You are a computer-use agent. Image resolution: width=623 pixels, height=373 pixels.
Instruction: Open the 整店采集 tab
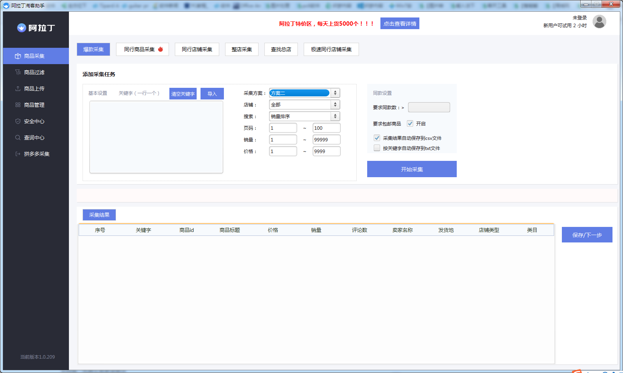point(242,49)
